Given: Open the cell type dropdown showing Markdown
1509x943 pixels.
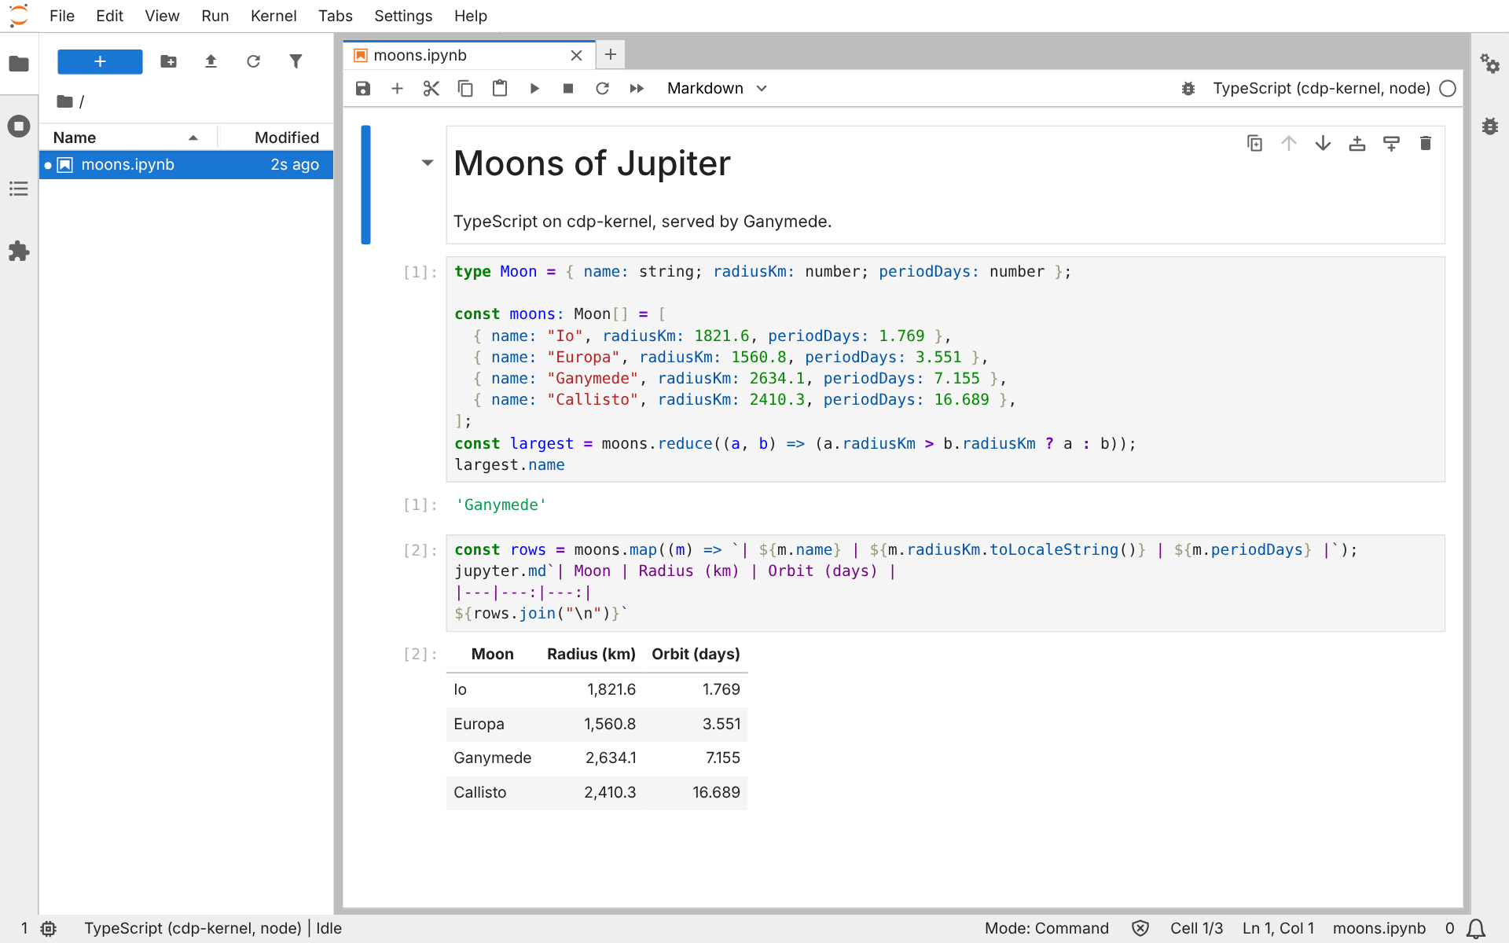Looking at the screenshot, I should click(x=717, y=89).
